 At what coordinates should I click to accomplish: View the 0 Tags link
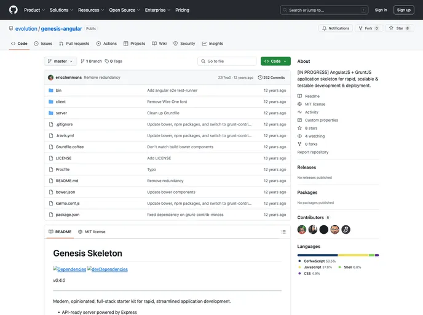click(114, 62)
